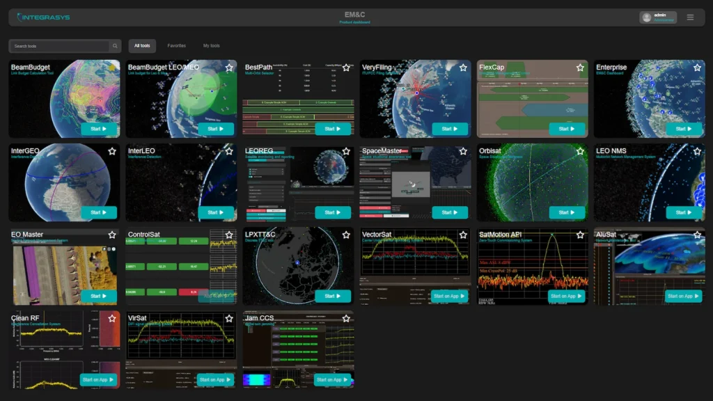Click the search magnifier icon
This screenshot has width=713, height=401.
click(x=115, y=46)
